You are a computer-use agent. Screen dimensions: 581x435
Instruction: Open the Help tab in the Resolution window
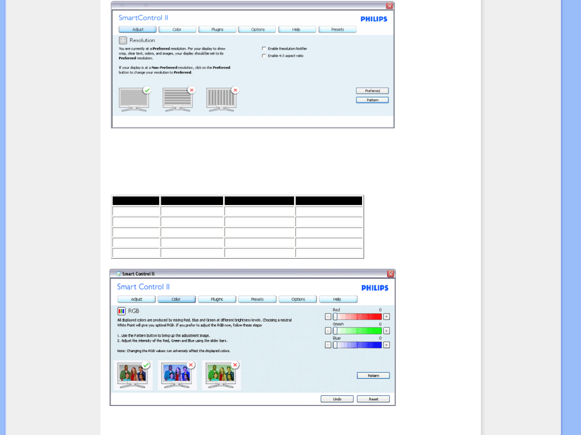[297, 29]
